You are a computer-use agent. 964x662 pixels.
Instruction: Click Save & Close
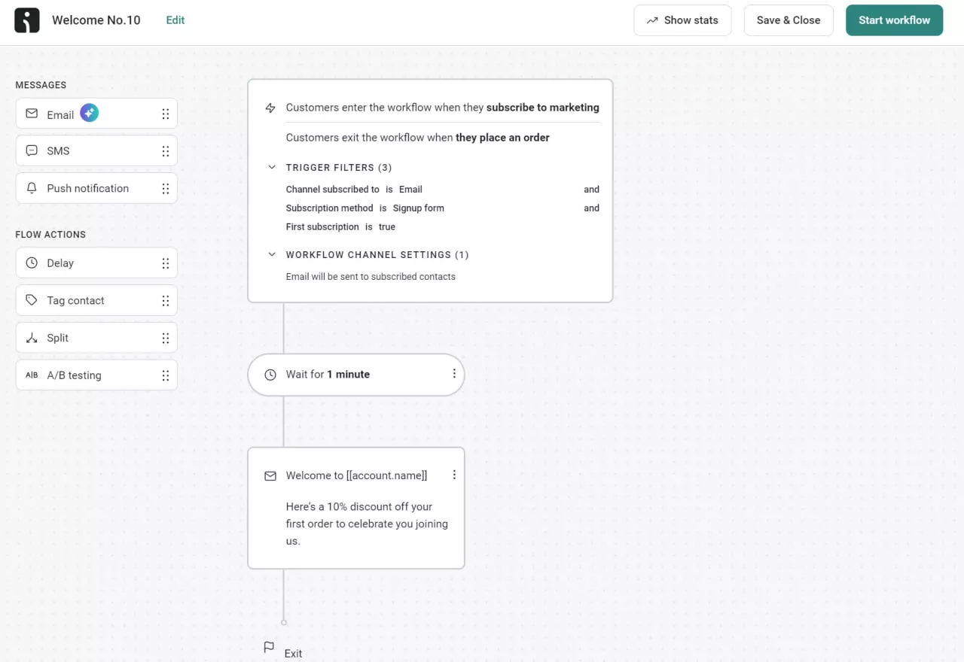point(789,20)
